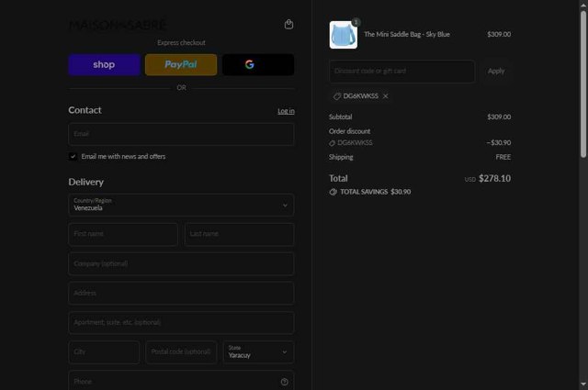Focus the Email input field
The width and height of the screenshot is (588, 390).
coord(181,134)
